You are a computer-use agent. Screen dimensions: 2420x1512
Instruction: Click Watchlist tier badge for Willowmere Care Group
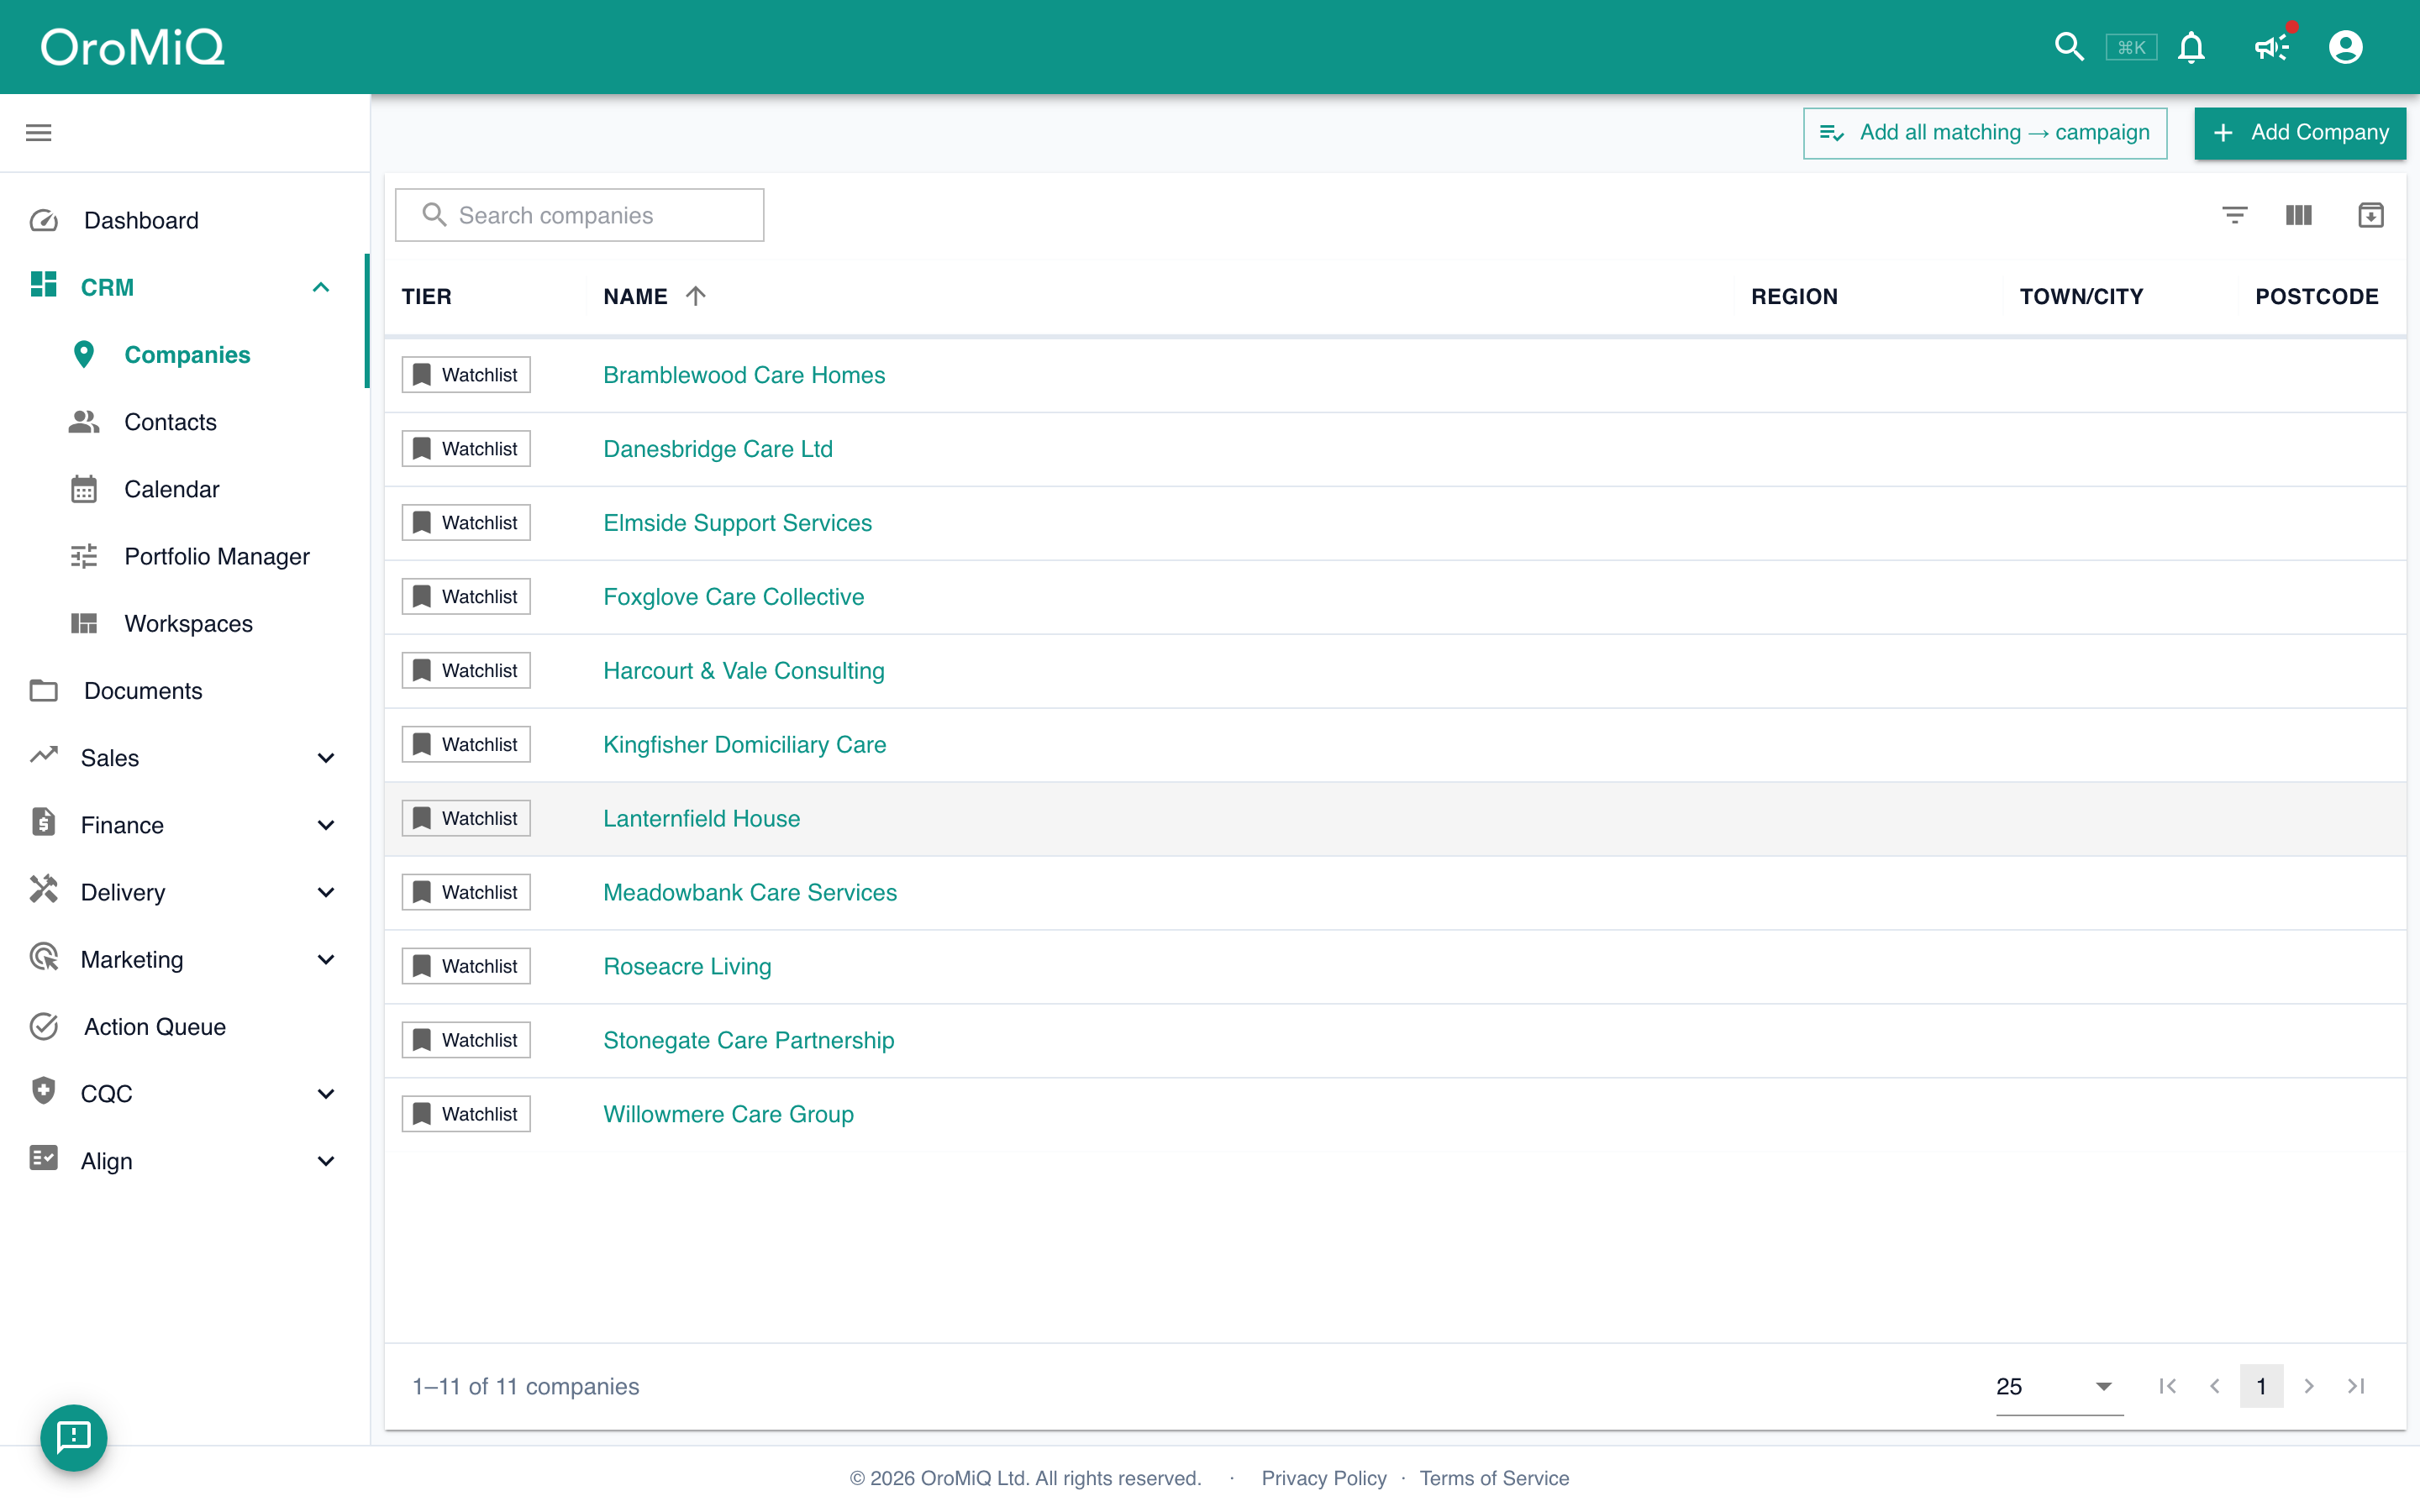pos(466,1114)
